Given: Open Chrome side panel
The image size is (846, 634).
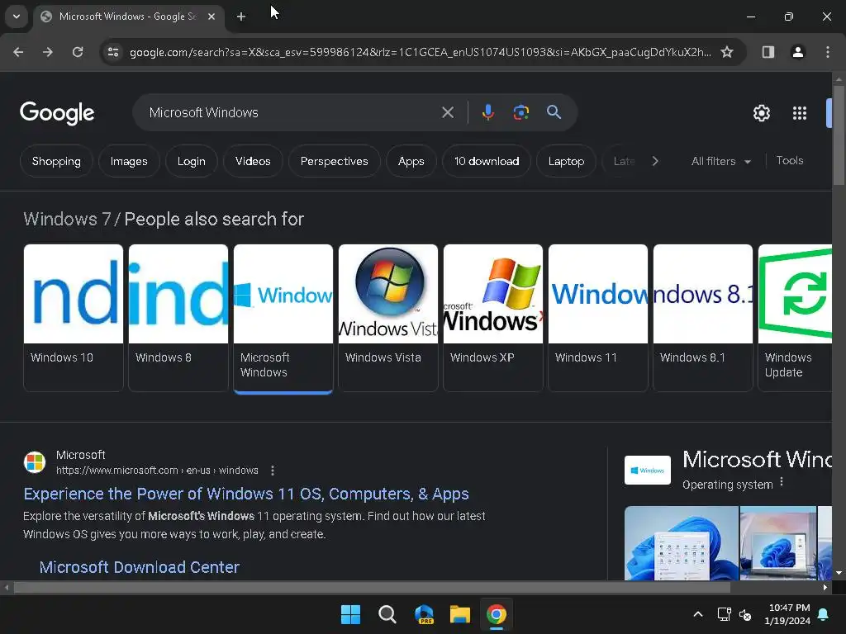Looking at the screenshot, I should [x=768, y=52].
